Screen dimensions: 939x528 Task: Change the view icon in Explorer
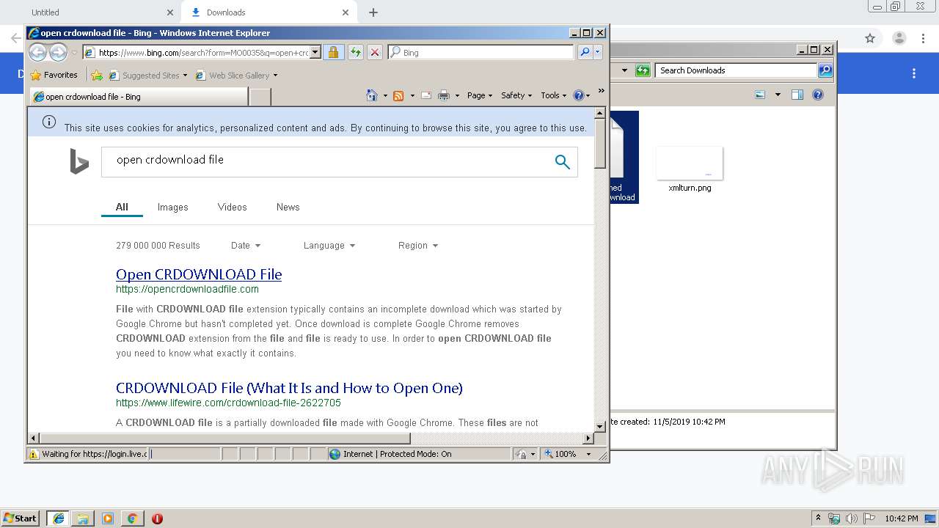point(760,95)
